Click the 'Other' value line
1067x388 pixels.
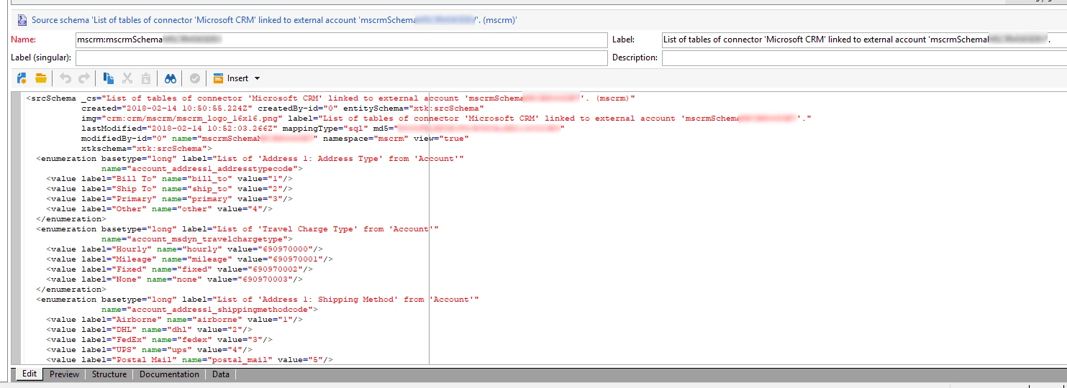pos(159,208)
